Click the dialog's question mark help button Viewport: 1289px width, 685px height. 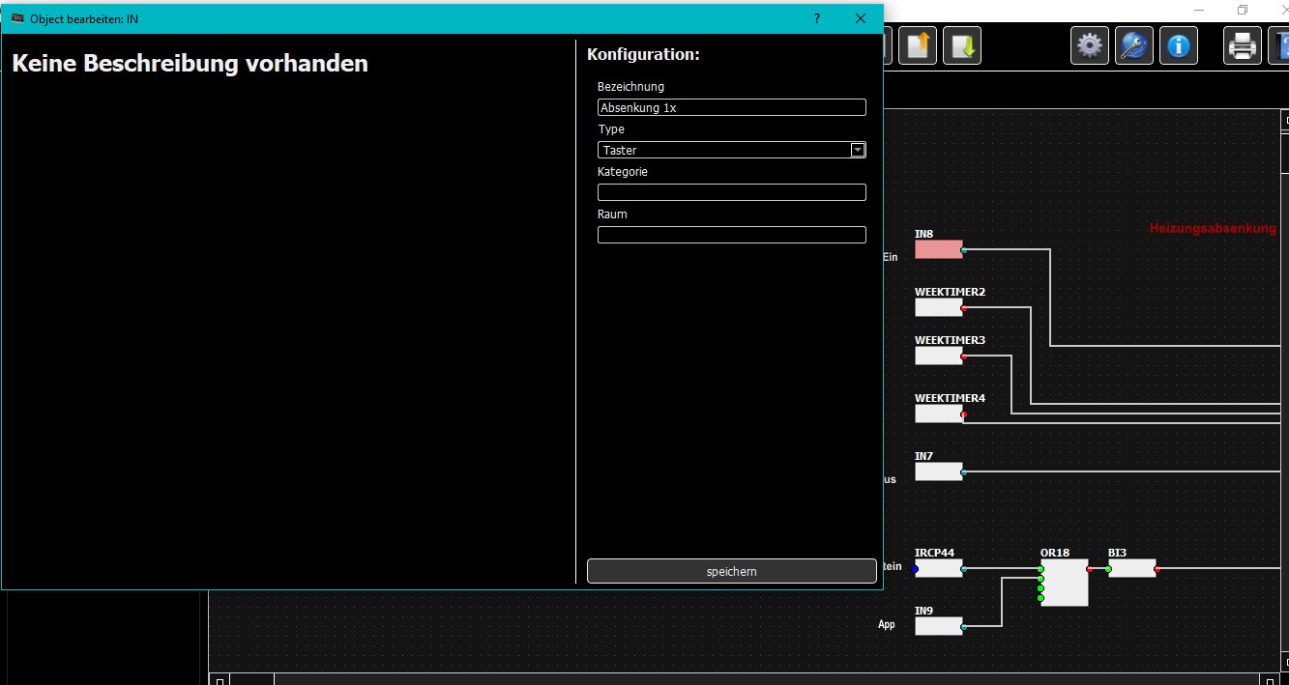pos(817,18)
